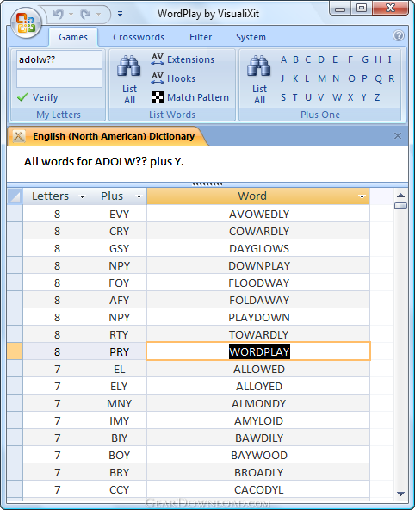Select the word AMYLOID
Screen dimensions: 415x510
coord(259,421)
